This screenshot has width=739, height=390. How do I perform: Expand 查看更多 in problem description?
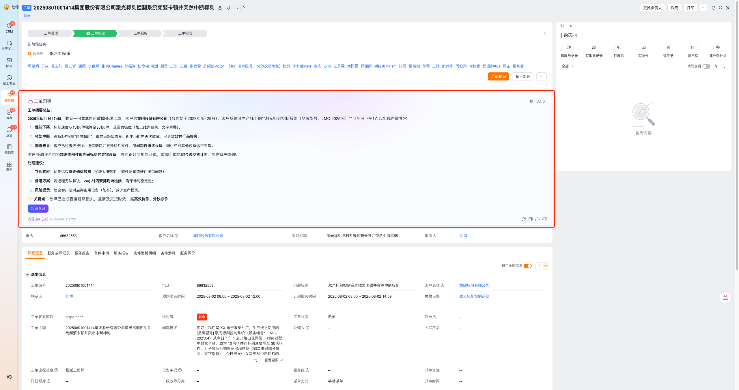coord(273,360)
